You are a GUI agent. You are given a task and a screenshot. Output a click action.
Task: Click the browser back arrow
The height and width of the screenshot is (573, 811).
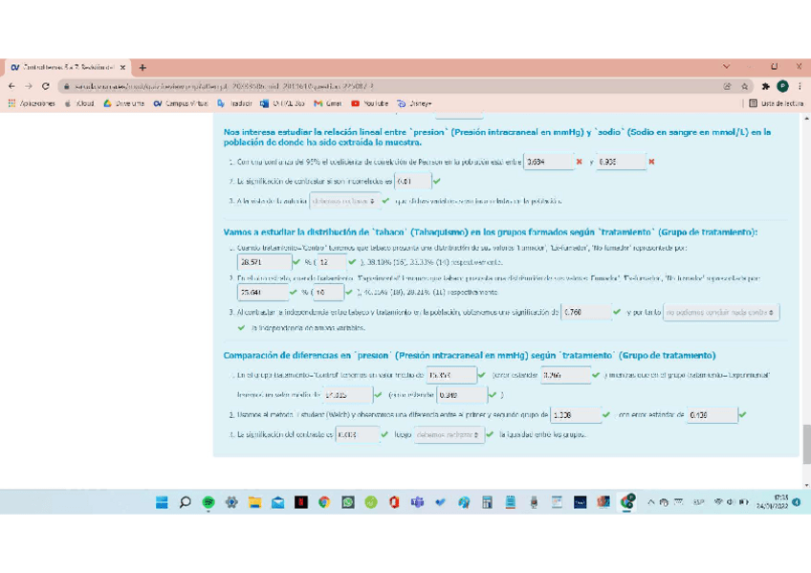[12, 86]
